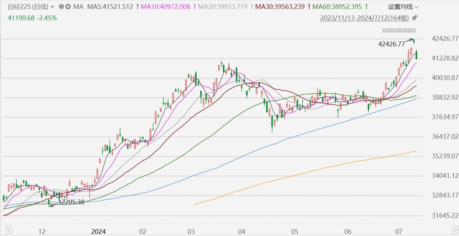Click the low price label 32205.38 on chart
459x236 pixels.
[71, 202]
